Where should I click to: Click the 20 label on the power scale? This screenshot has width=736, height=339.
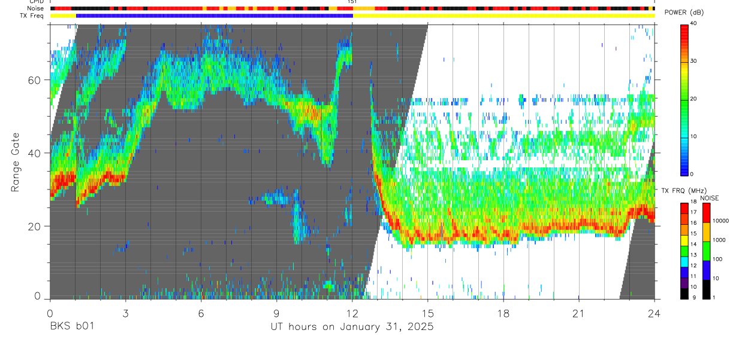click(x=693, y=99)
